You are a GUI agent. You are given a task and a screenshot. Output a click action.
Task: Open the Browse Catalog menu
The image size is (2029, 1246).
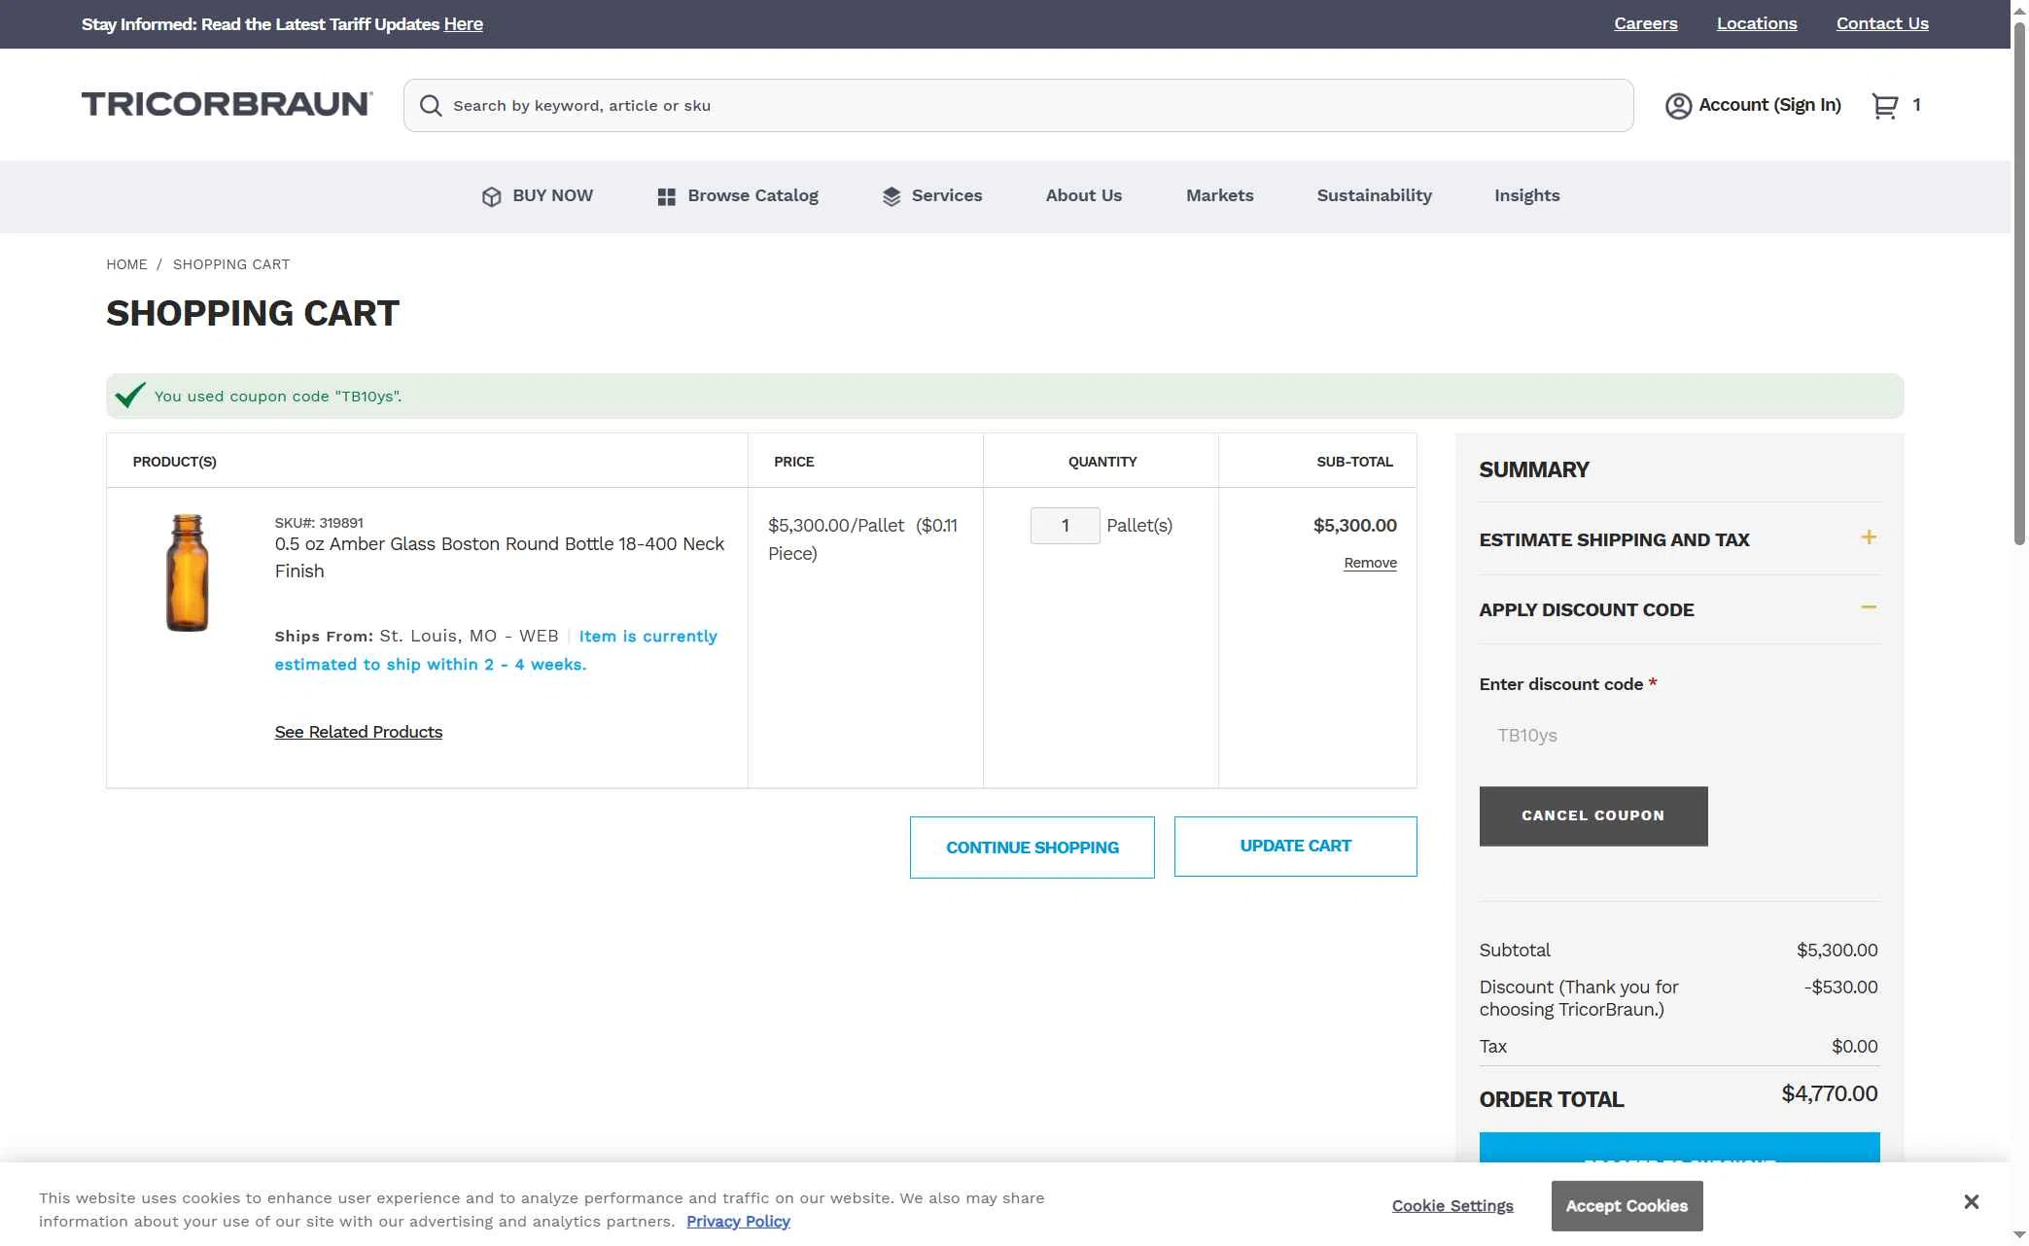738,196
